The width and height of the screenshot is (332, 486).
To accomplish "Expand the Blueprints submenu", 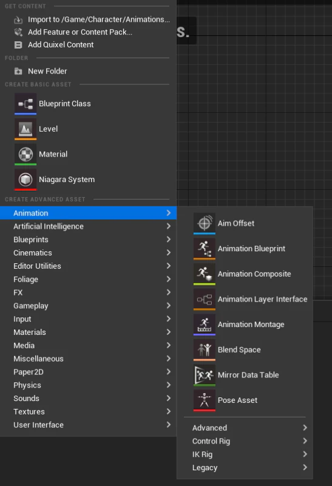I will [89, 240].
